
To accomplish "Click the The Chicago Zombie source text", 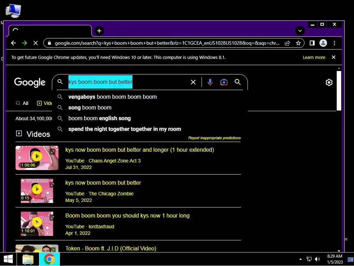I will (x=111, y=194).
